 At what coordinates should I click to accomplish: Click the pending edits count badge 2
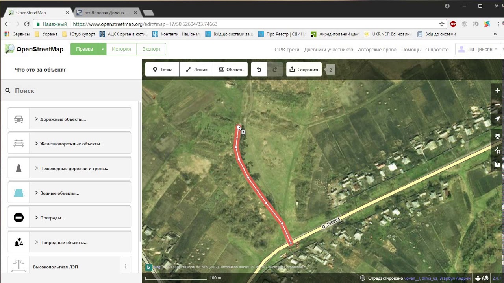point(330,70)
